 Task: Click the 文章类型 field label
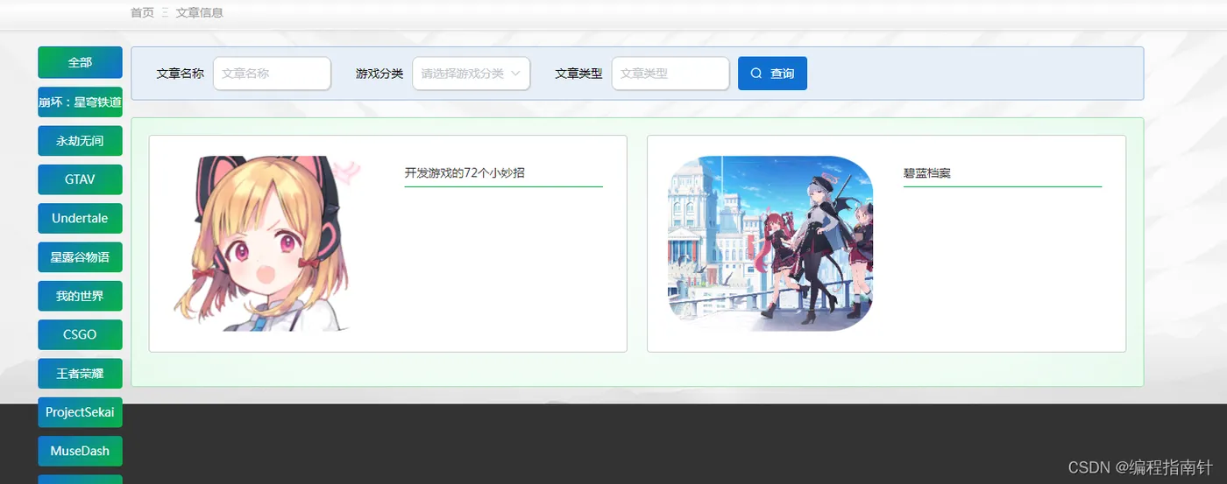click(578, 74)
